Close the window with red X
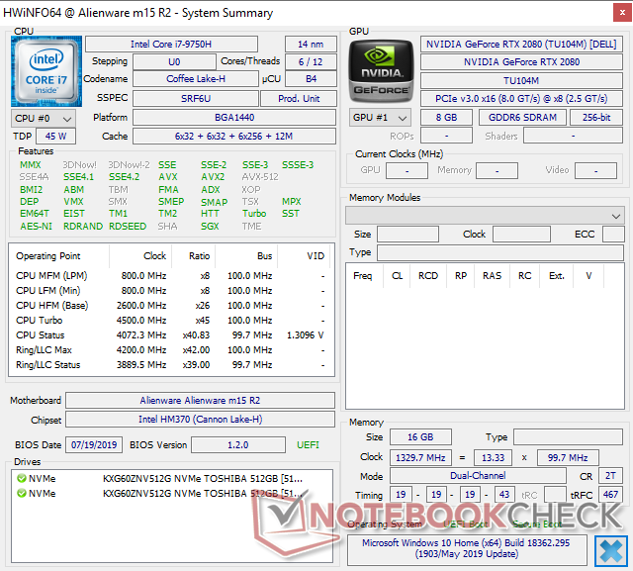 pos(622,13)
